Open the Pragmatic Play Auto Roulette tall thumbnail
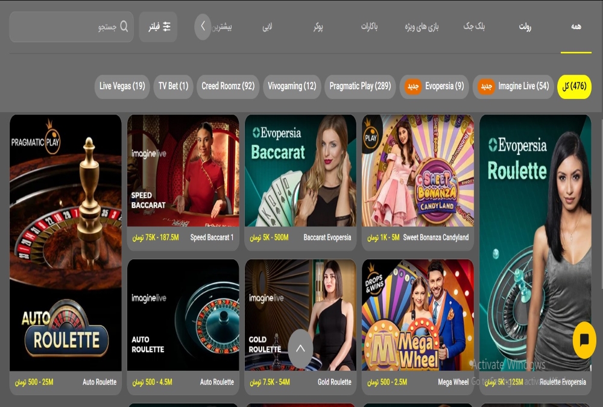 click(65, 243)
